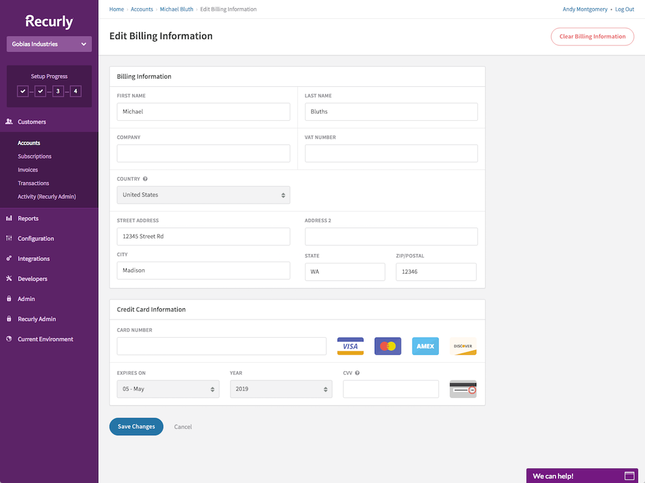645x483 pixels.
Task: Click setup progress step 4
Action: 76,91
